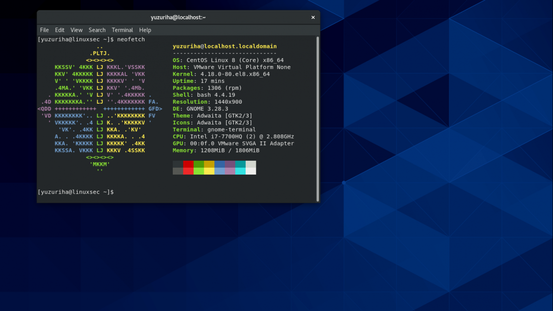Screen dimensions: 553x311
Task: Open the File menu
Action: click(x=44, y=30)
